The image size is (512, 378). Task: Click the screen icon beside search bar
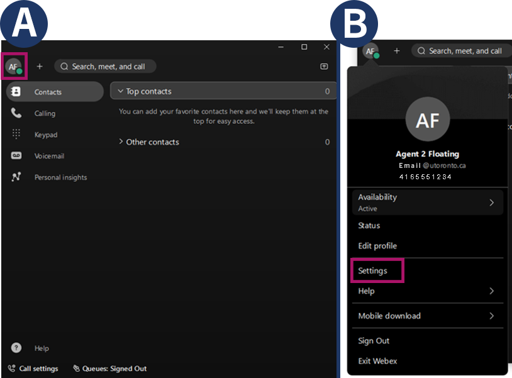point(324,67)
